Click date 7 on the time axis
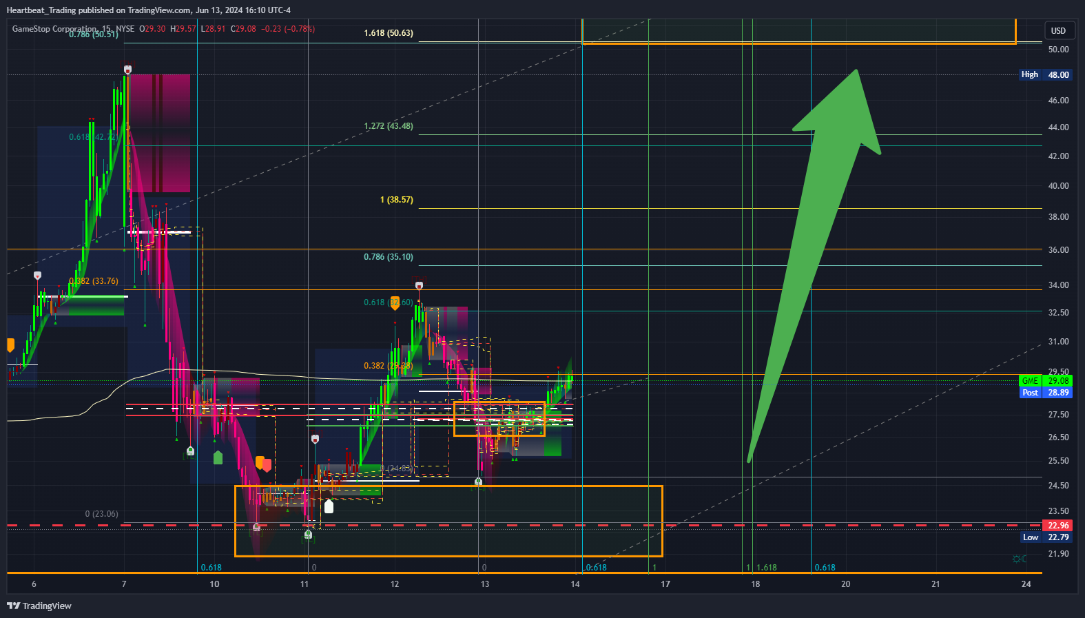Image resolution: width=1085 pixels, height=618 pixels. (x=124, y=584)
